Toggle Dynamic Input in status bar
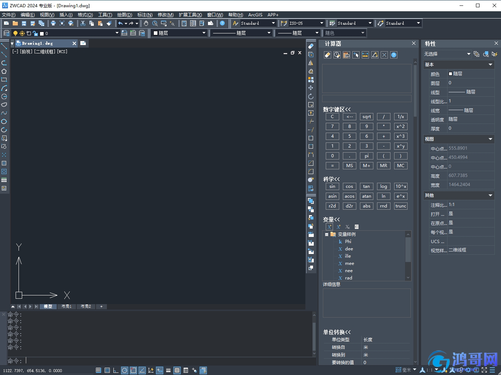The width and height of the screenshot is (501, 375). pyautogui.click(x=160, y=370)
